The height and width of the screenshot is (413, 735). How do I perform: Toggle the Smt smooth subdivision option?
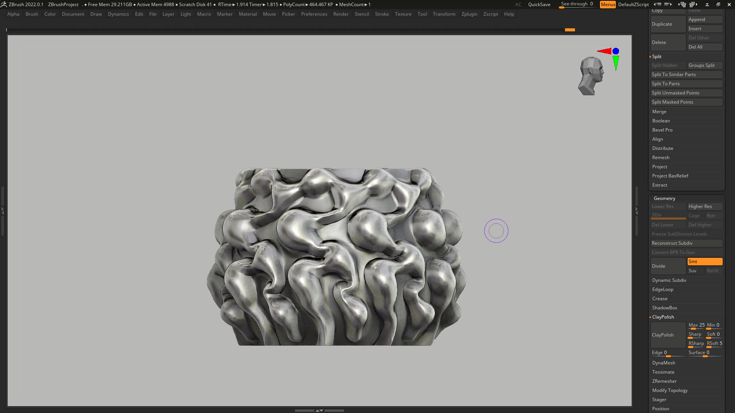tap(705, 262)
